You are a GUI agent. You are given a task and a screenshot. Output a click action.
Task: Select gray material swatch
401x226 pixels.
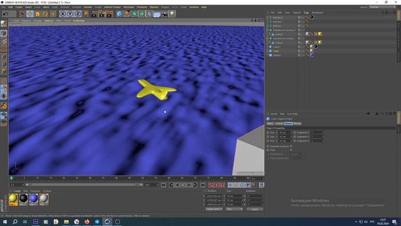[44, 200]
